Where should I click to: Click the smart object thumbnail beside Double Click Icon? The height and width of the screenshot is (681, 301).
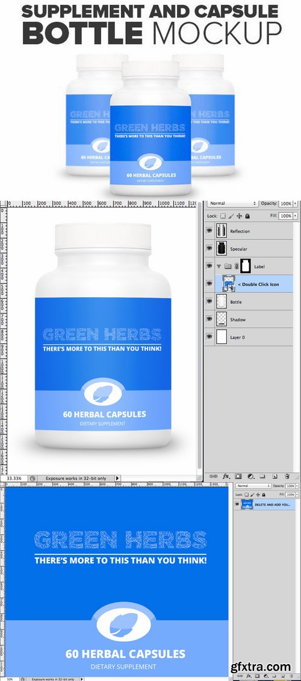[228, 284]
